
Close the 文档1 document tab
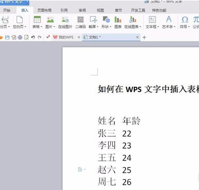coord(137,37)
